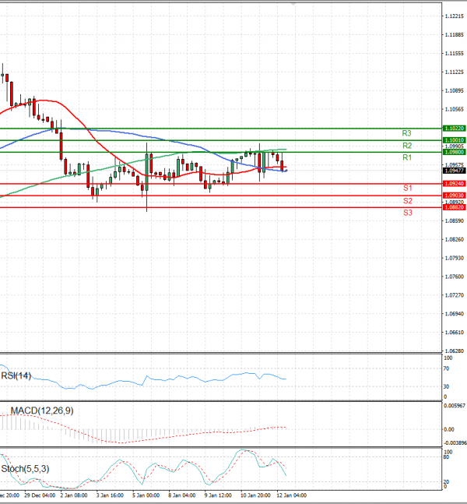Select the 1.09800 green price tag
This screenshot has width=467, height=504.
[x=454, y=152]
